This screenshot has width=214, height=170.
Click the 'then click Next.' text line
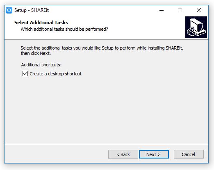click(x=36, y=53)
